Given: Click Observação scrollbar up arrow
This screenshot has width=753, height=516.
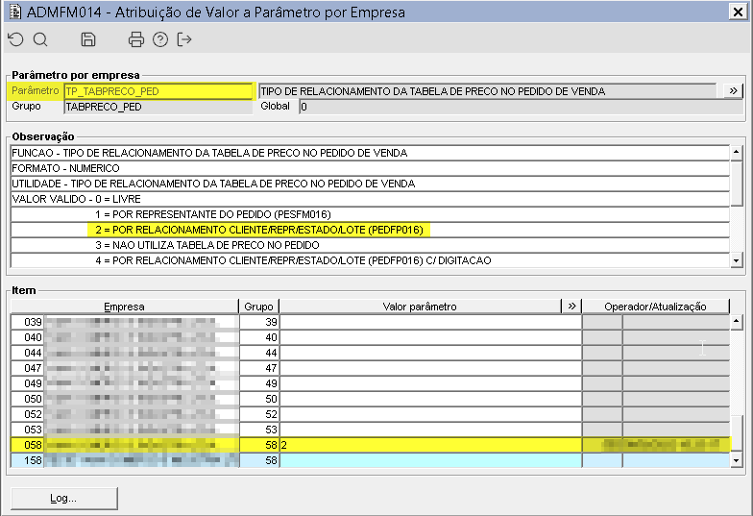Looking at the screenshot, I should coord(736,153).
